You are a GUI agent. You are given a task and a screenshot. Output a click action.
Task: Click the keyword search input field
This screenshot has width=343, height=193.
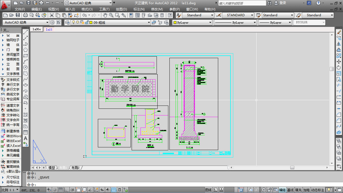coord(242,3)
